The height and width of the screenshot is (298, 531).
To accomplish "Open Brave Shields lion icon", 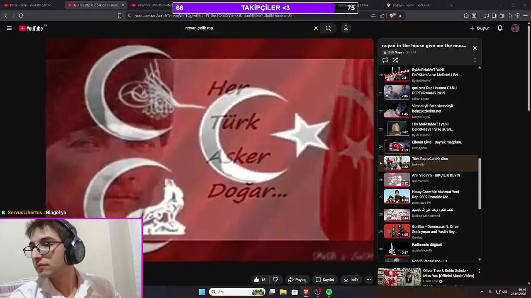I will [x=392, y=15].
